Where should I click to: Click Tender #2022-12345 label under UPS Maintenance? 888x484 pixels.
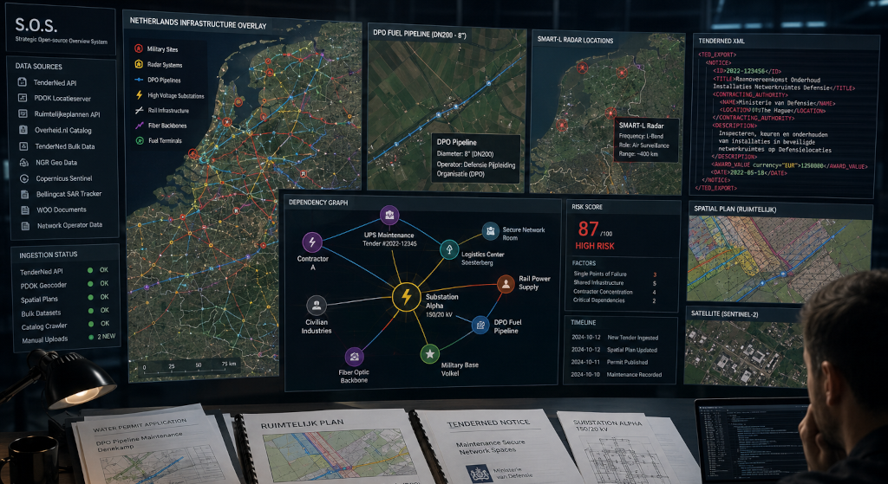(x=389, y=243)
